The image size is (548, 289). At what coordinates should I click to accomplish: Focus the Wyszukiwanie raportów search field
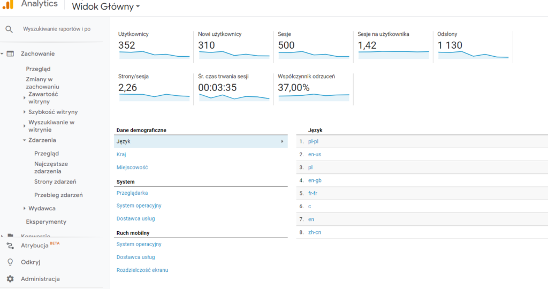tap(57, 29)
